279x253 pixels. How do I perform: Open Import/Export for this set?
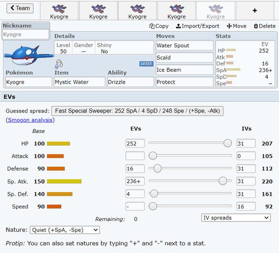click(197, 26)
